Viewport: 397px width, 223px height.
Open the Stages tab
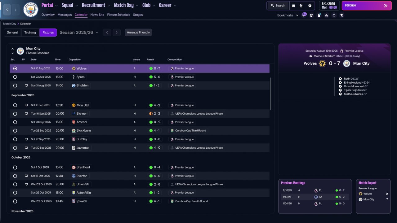click(138, 15)
